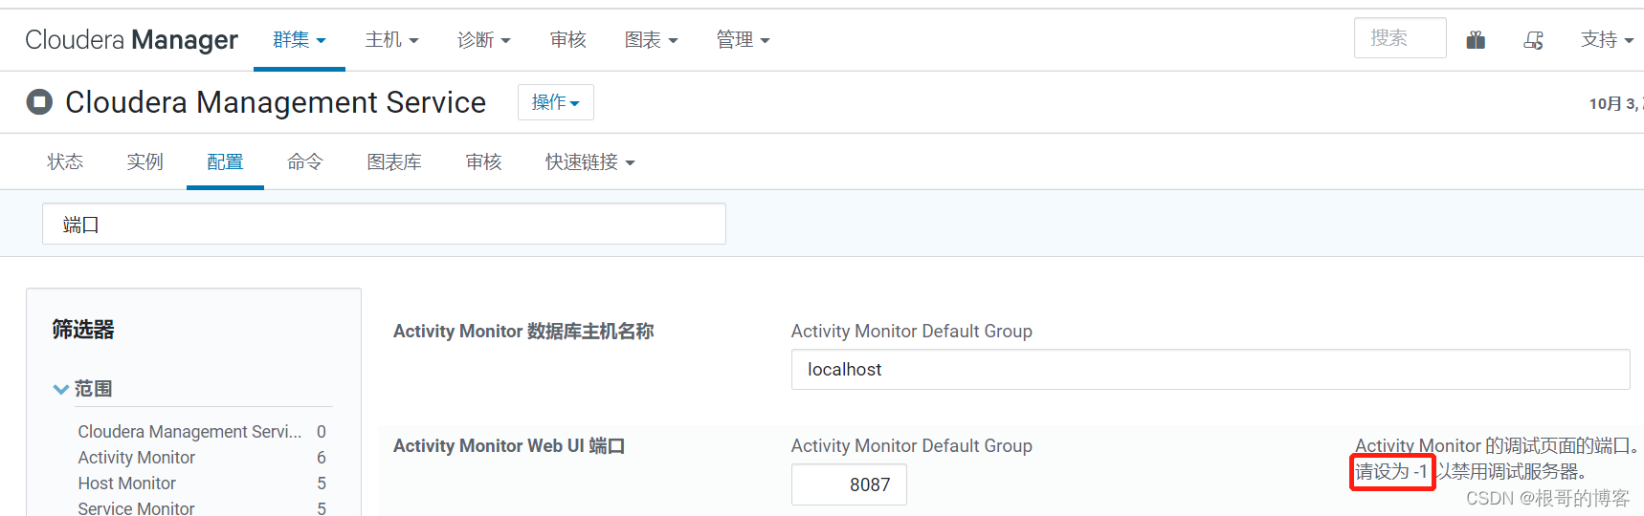
Task: Click the 操作 actions button
Action: (x=555, y=102)
